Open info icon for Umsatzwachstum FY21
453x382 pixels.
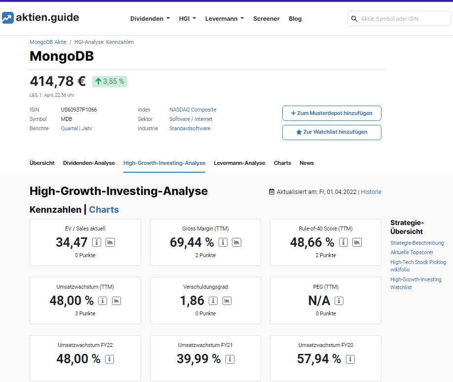[230, 359]
